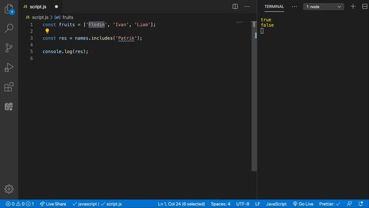369x208 pixels.
Task: Click Ln 1, Col 24 cursor position
Action: click(x=181, y=204)
